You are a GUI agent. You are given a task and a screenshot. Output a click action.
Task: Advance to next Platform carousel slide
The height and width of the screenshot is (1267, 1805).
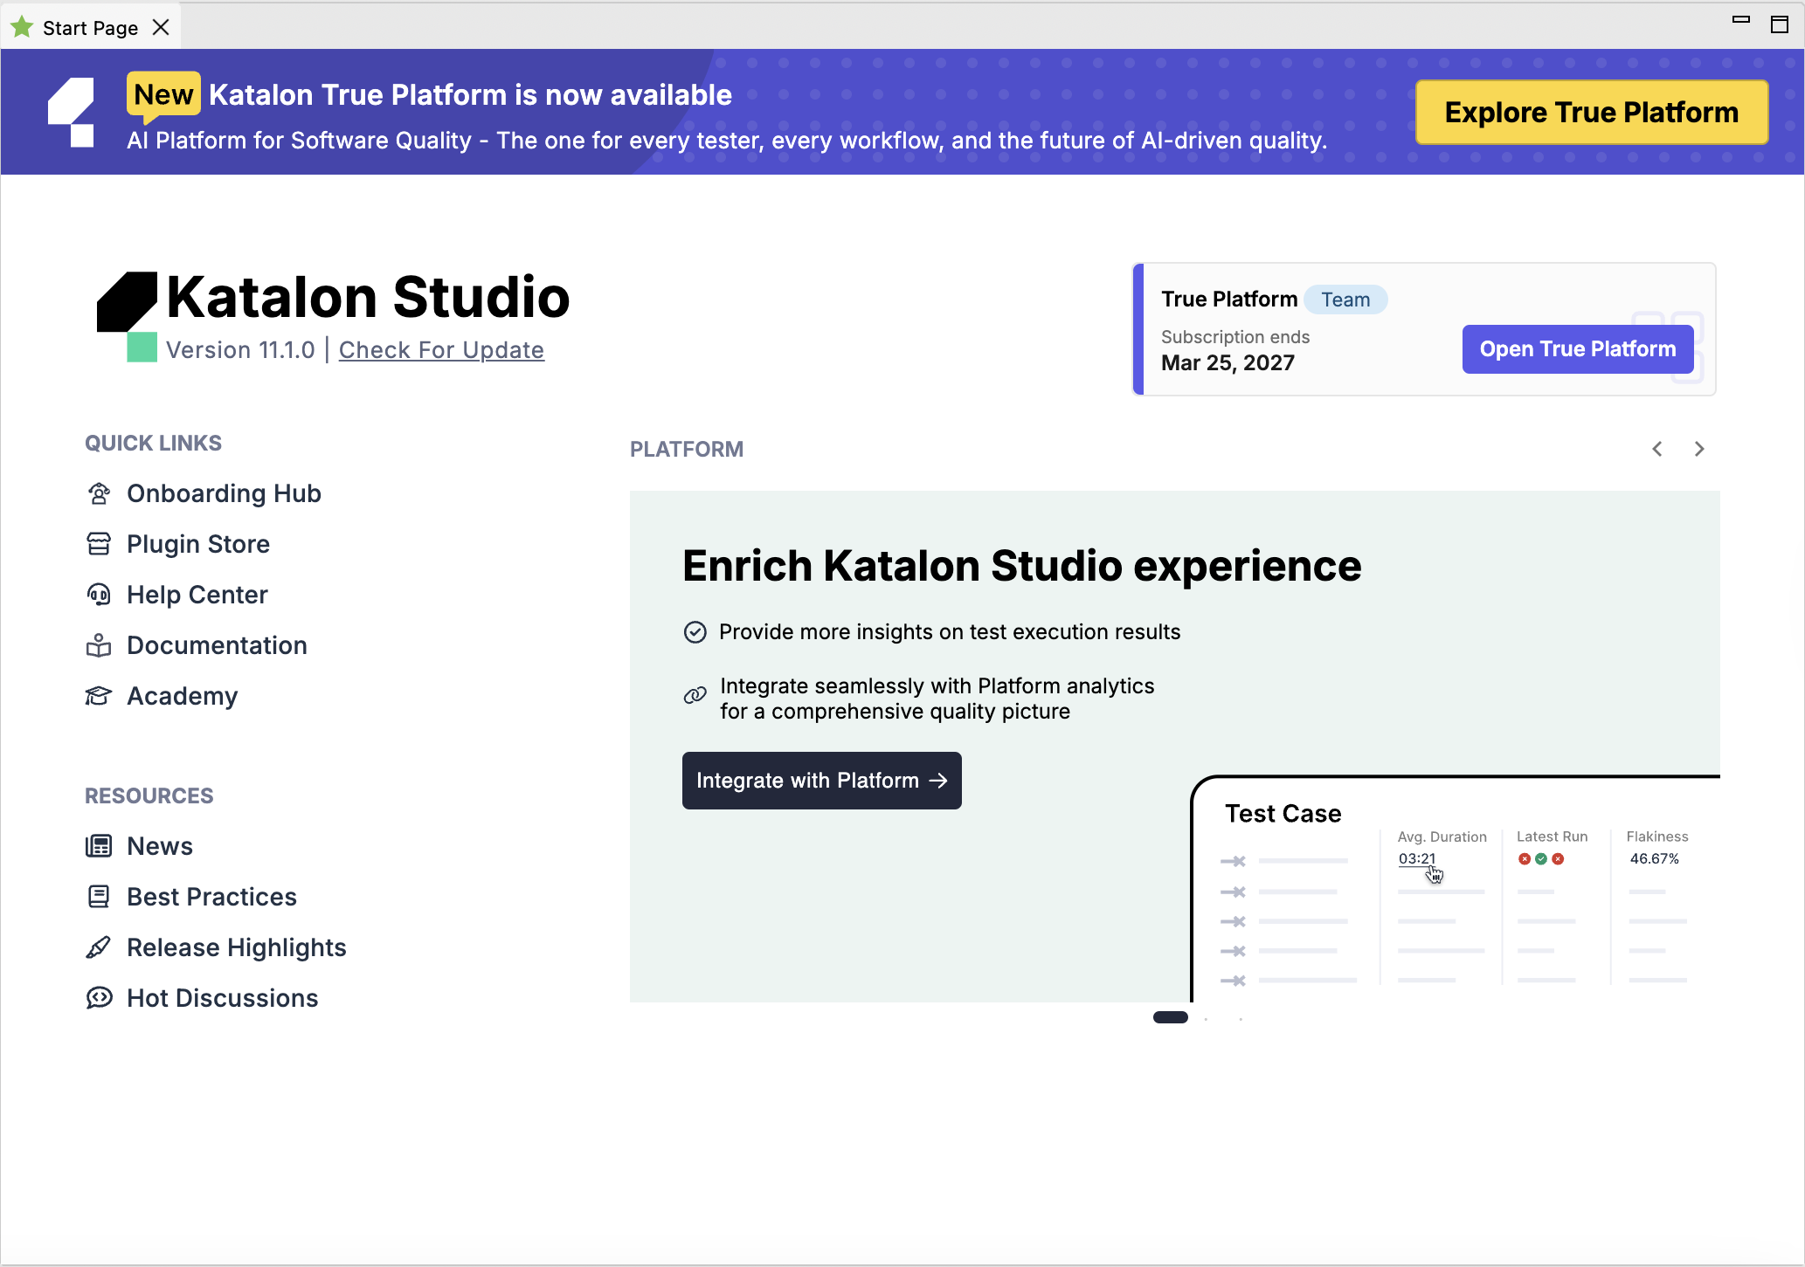tap(1699, 449)
